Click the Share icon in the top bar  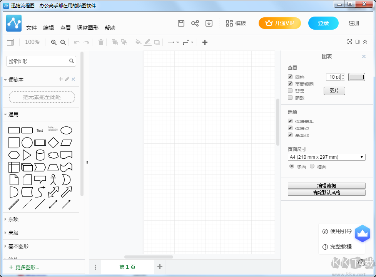coord(195,23)
